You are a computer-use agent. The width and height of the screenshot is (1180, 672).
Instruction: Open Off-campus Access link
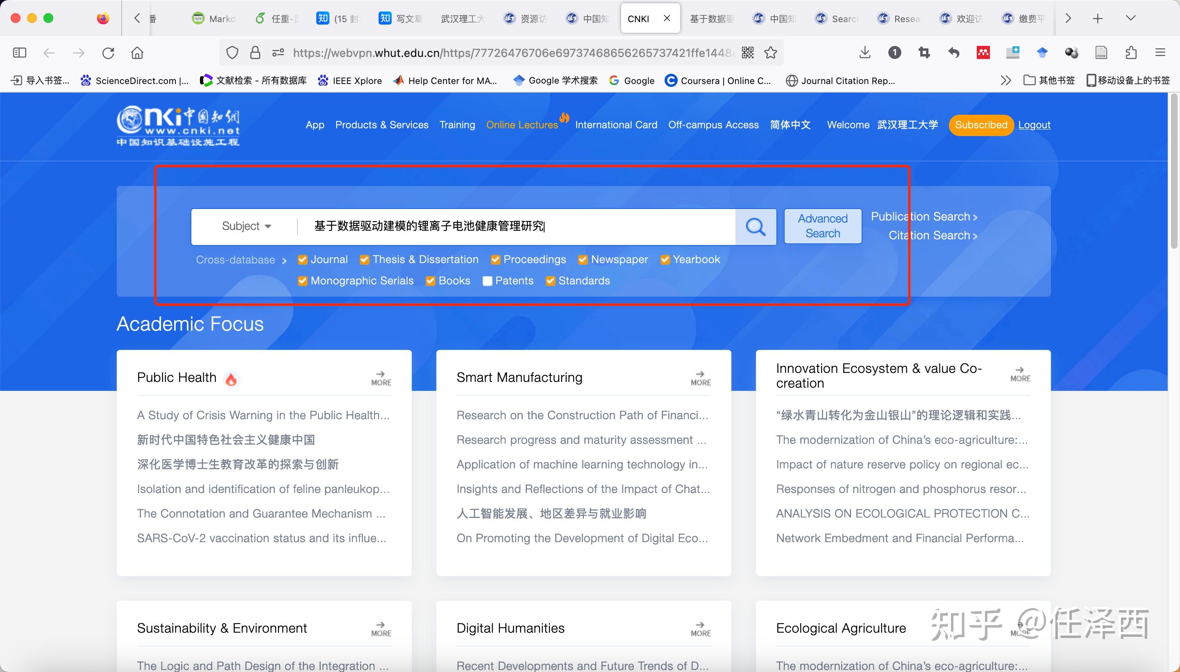tap(713, 125)
